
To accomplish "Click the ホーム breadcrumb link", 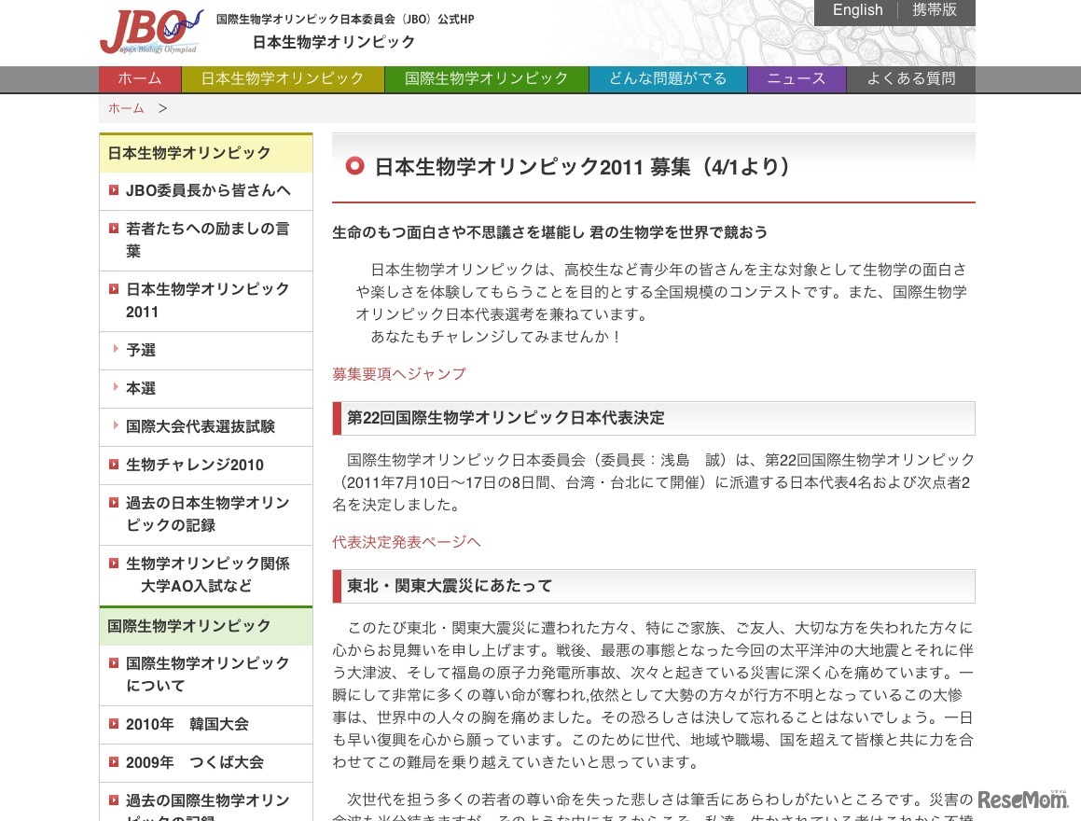I will tap(126, 108).
